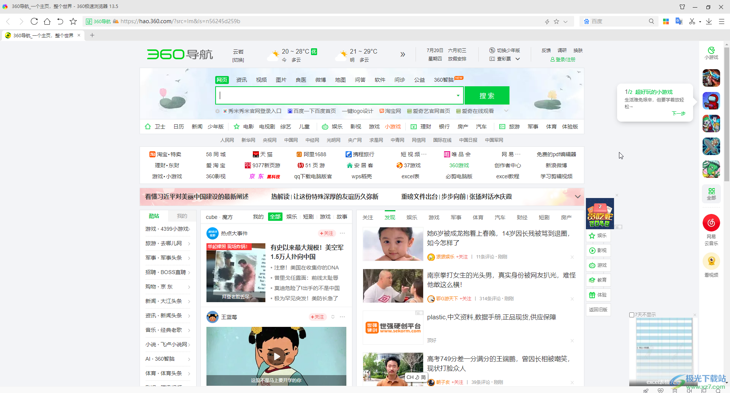The image size is (730, 393).
Task: Open 携程旅行 link
Action: click(x=360, y=154)
